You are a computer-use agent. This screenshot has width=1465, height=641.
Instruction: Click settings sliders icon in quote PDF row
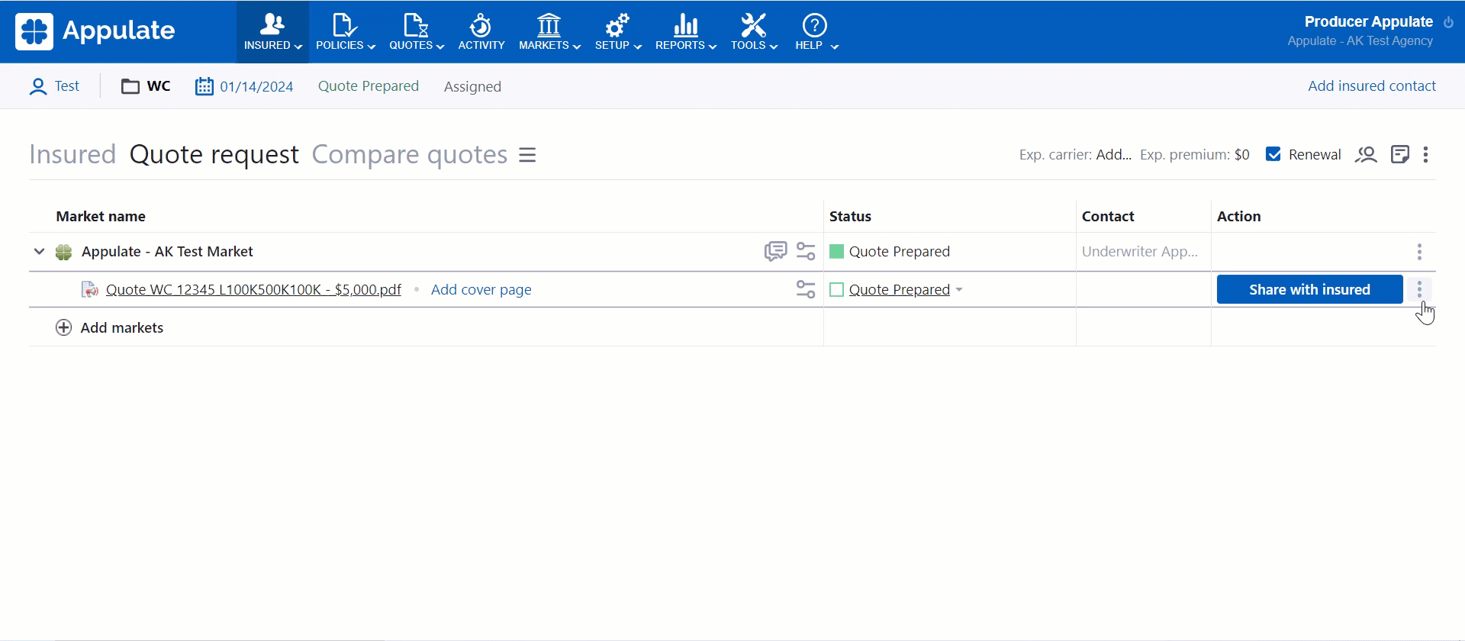(806, 289)
